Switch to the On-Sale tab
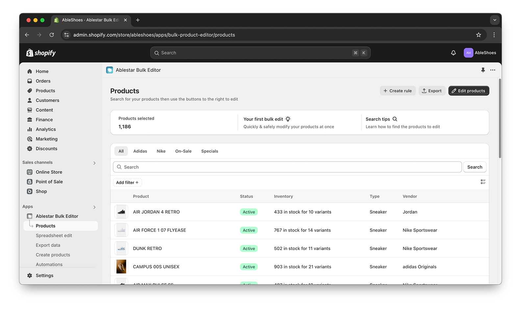Screen dimensions: 521x310 [183, 151]
